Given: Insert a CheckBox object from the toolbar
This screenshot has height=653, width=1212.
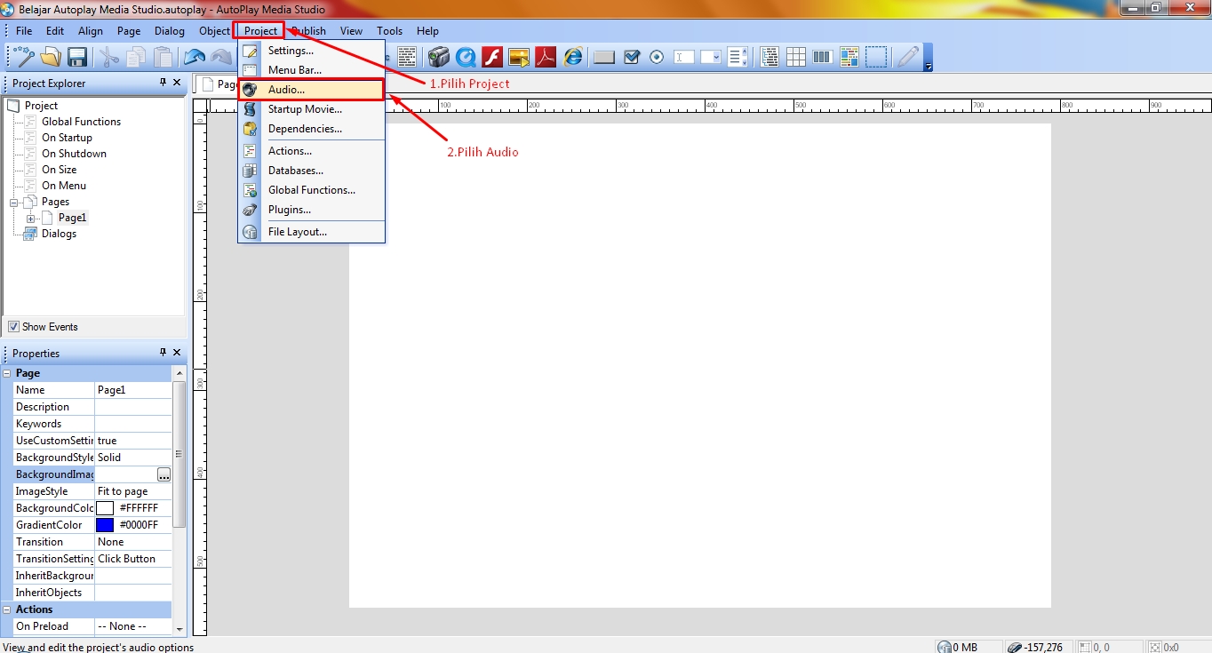Looking at the screenshot, I should pyautogui.click(x=632, y=58).
